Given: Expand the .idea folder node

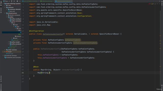Looking at the screenshot, I should 5,6.
